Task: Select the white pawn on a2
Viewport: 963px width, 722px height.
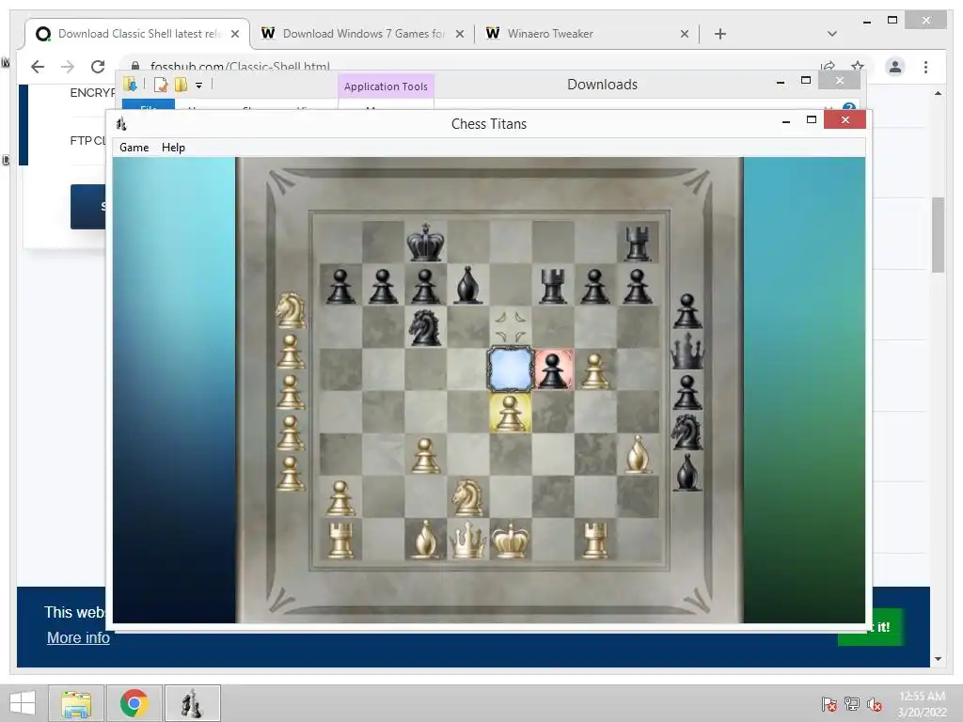Action: click(340, 497)
